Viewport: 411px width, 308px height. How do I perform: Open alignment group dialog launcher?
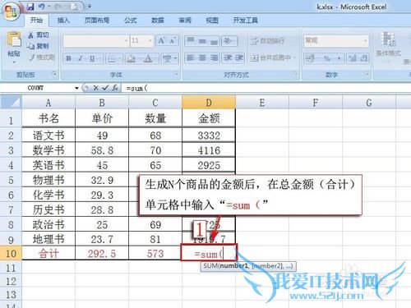pyautogui.click(x=295, y=74)
